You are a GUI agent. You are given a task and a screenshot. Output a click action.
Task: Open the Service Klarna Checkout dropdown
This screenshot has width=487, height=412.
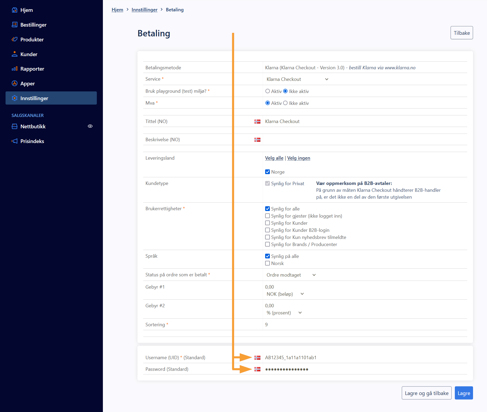(x=297, y=79)
